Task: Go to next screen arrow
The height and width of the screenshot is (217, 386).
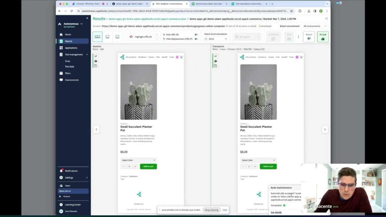Action: click(325, 130)
